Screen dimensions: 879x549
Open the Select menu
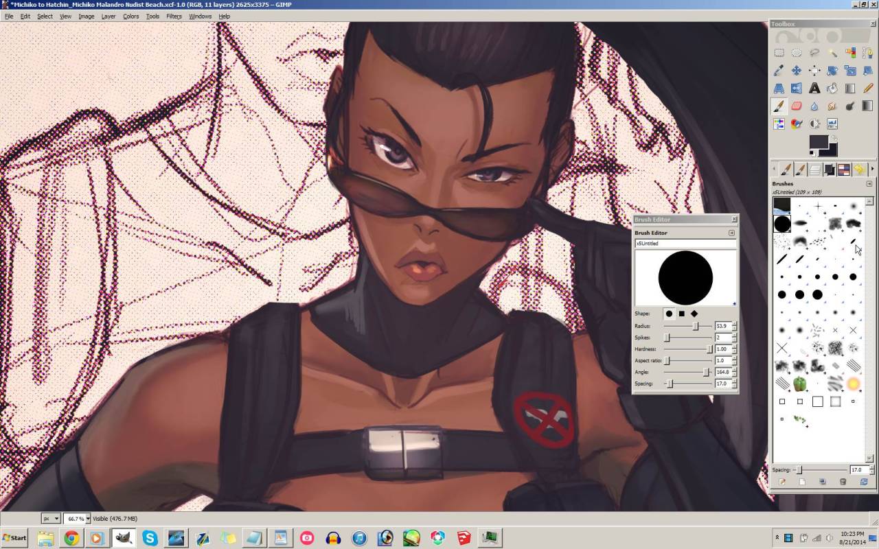pos(45,16)
